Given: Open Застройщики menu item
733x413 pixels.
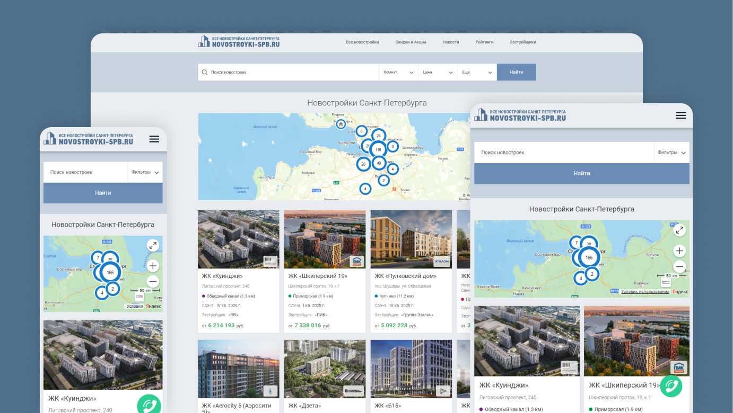Looking at the screenshot, I should pos(523,42).
